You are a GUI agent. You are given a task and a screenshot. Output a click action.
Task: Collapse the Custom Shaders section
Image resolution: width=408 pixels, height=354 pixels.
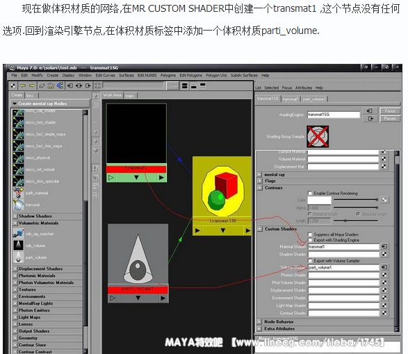pyautogui.click(x=260, y=229)
